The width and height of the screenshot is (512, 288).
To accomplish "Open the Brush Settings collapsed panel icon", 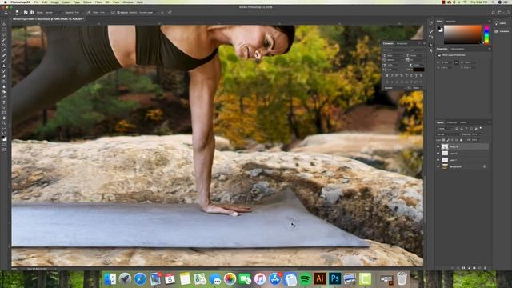I will (430, 31).
